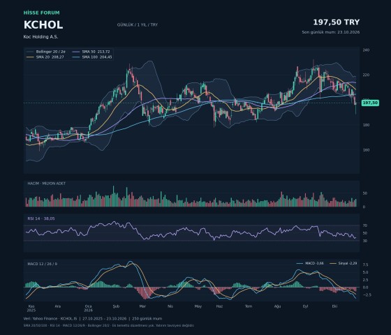Click the yellow SMA 20 legend line swatch
The width and height of the screenshot is (391, 335).
[30, 57]
